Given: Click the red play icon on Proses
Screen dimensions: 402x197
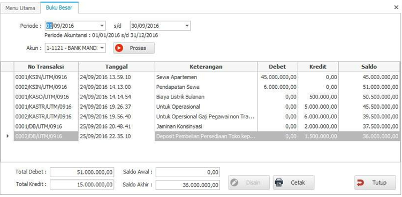Looking at the screenshot, I should tap(119, 48).
